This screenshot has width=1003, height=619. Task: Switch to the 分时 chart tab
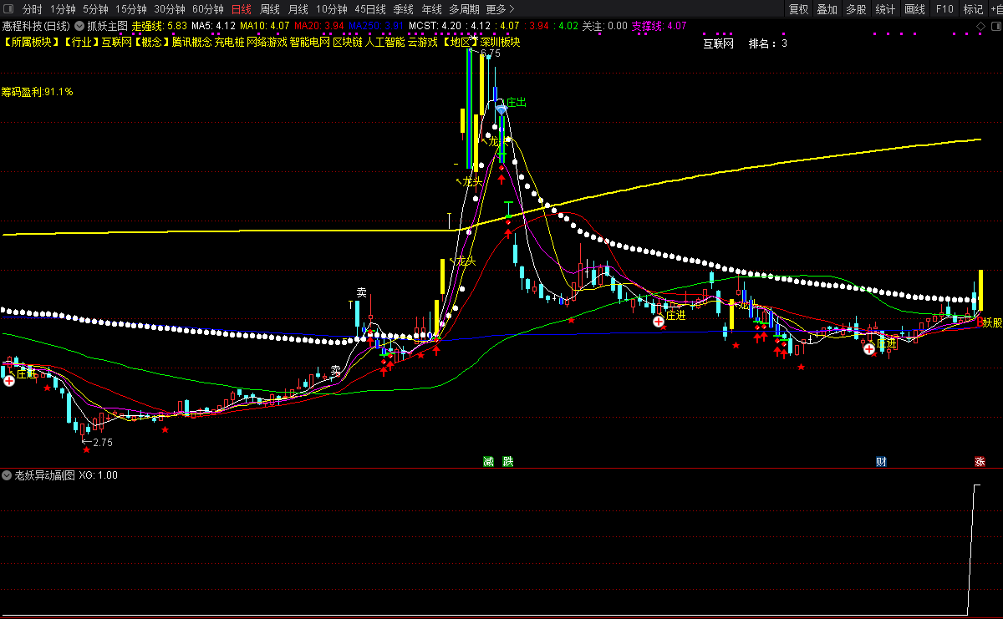click(32, 9)
